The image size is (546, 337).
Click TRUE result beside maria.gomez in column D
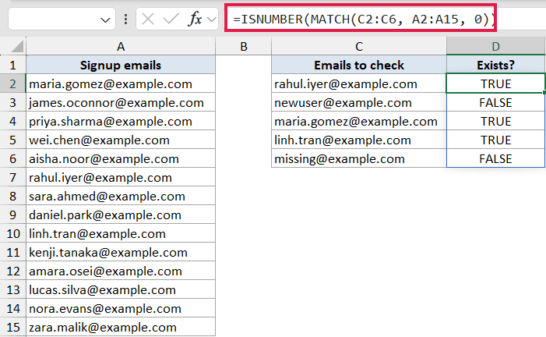[495, 122]
